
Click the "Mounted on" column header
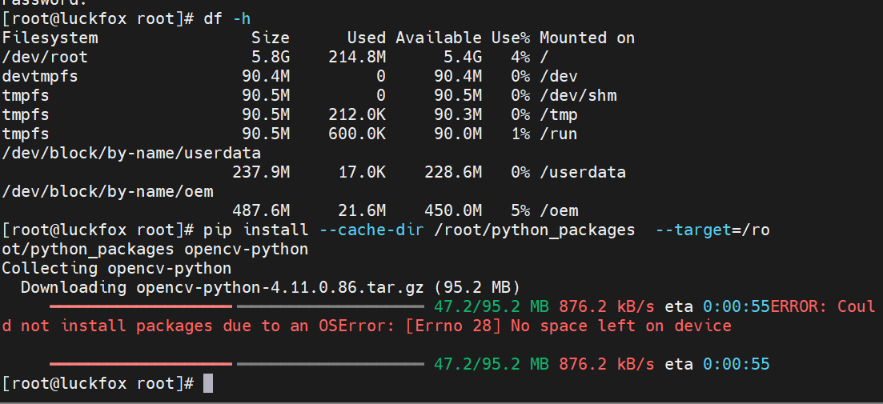click(x=587, y=38)
